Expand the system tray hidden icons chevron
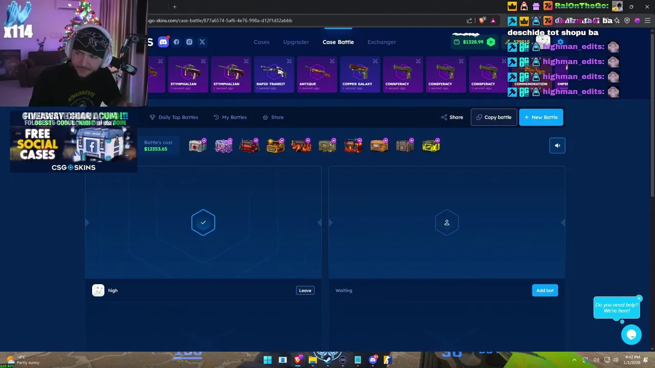The image size is (655, 368). [575, 360]
